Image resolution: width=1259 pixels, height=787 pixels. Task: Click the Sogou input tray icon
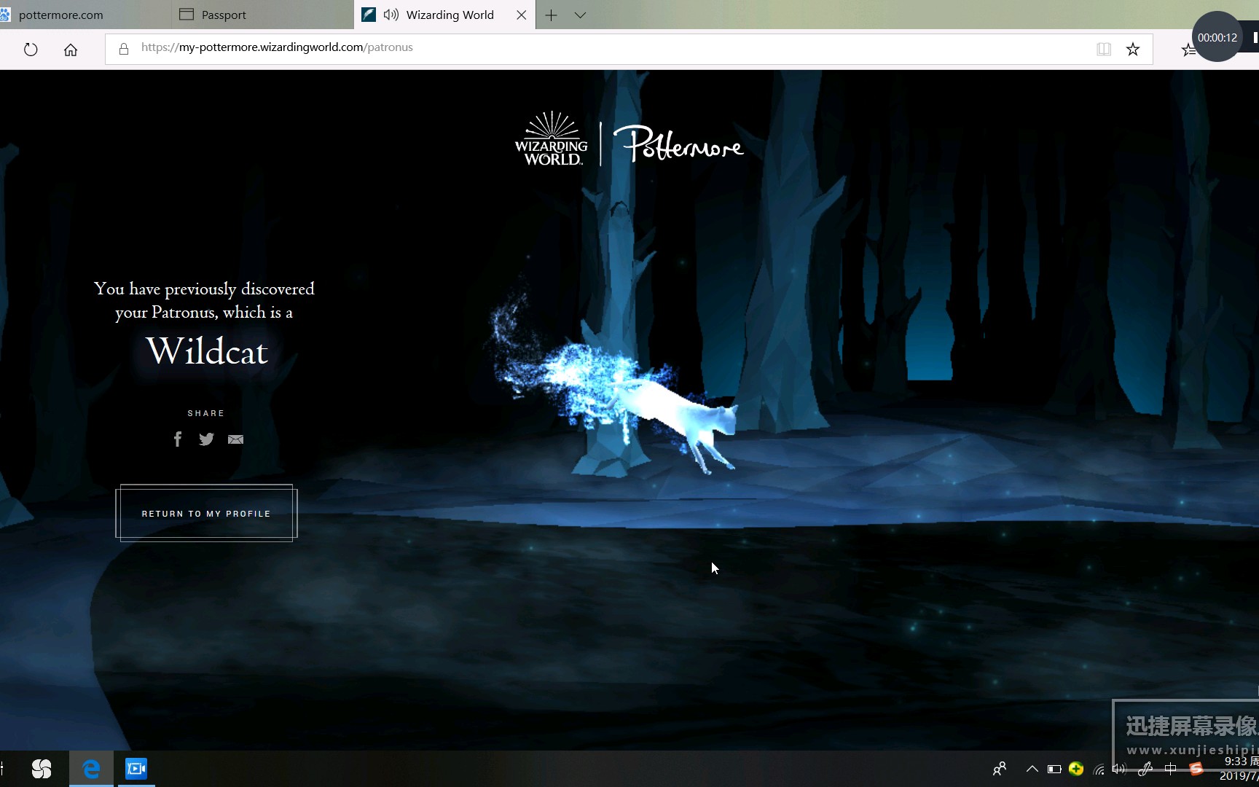click(x=1196, y=770)
